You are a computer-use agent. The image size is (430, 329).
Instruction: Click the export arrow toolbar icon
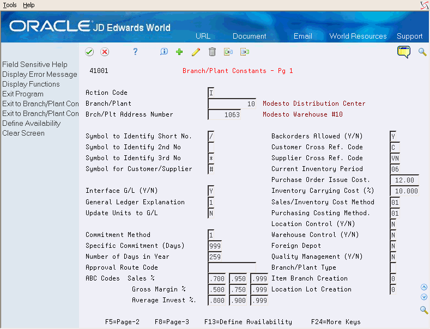(245, 52)
